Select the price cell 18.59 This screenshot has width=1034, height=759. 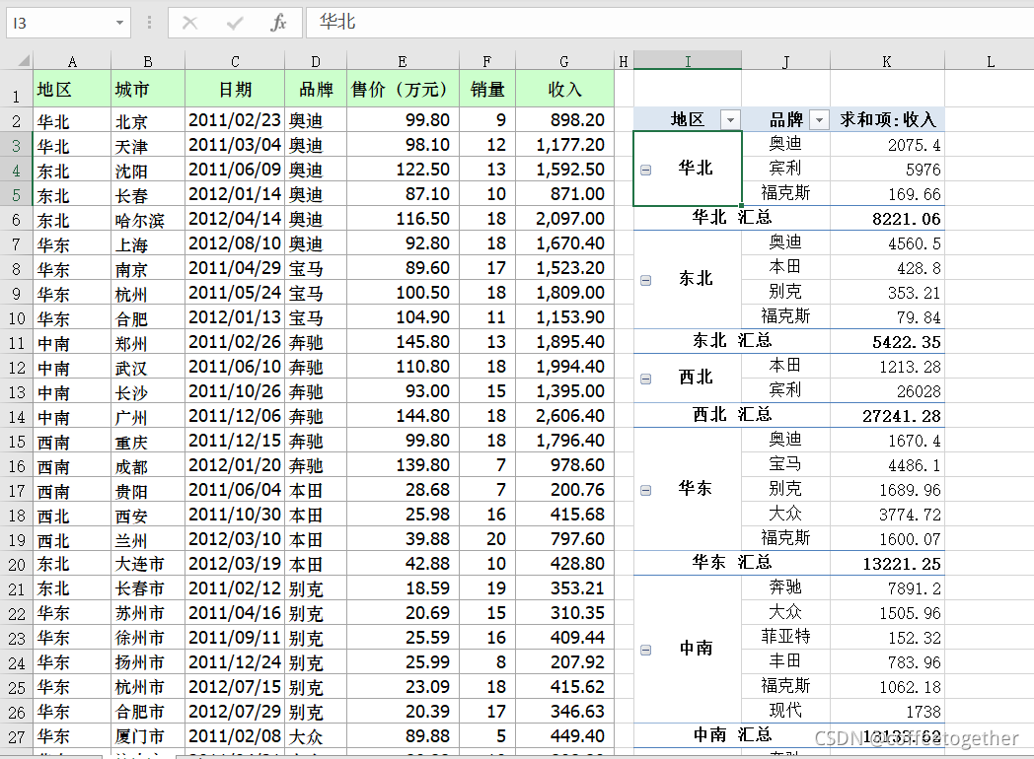pyautogui.click(x=403, y=589)
